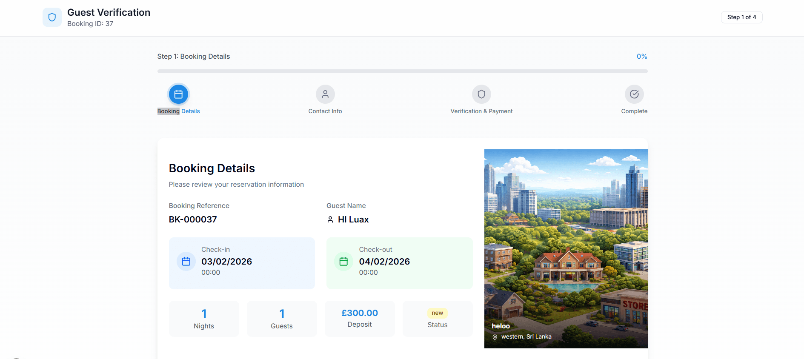The image size is (804, 359).
Task: Select the Complete checkmark step icon
Action: [x=634, y=94]
